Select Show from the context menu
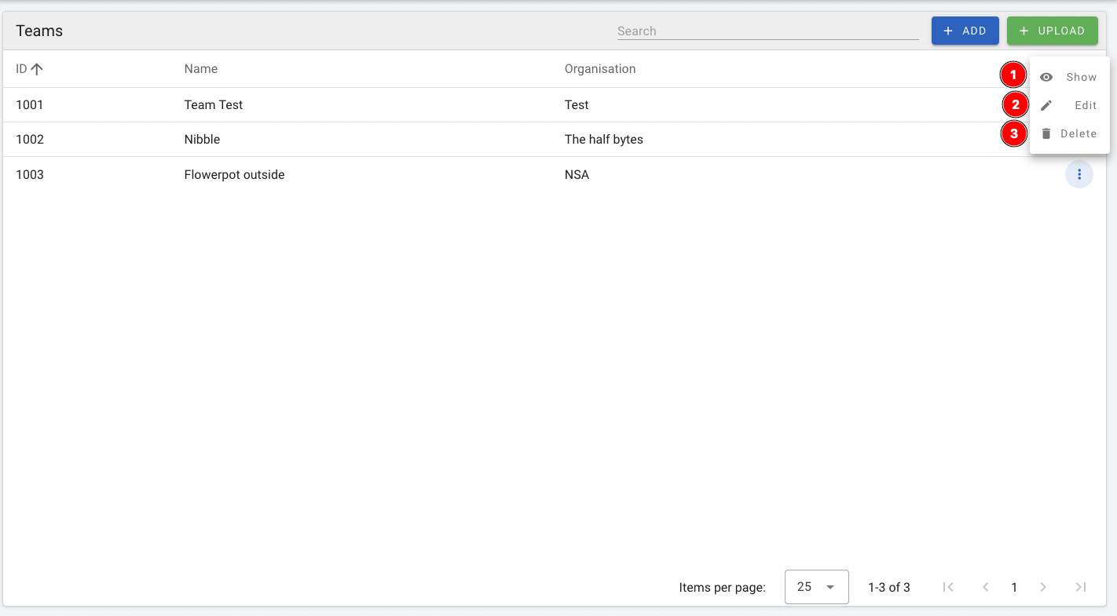Viewport: 1117px width, 616px height. (1081, 77)
